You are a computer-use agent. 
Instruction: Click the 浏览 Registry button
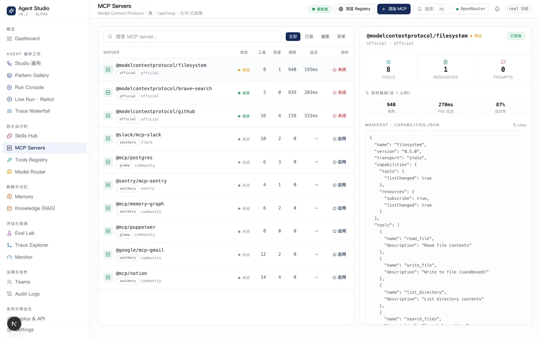point(354,9)
